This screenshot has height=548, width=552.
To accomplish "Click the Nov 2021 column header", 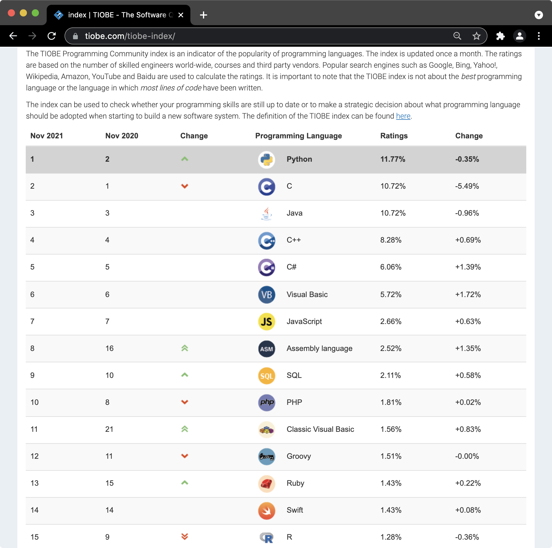I will 47,136.
